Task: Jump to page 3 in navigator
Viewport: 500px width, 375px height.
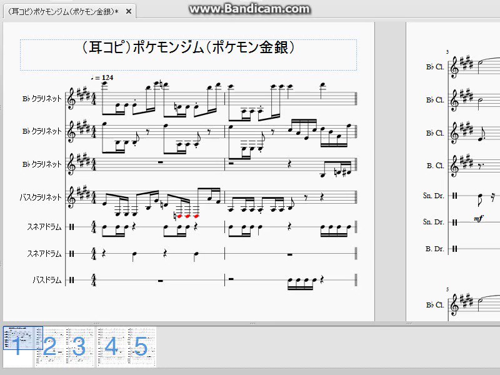Action: pyautogui.click(x=79, y=346)
